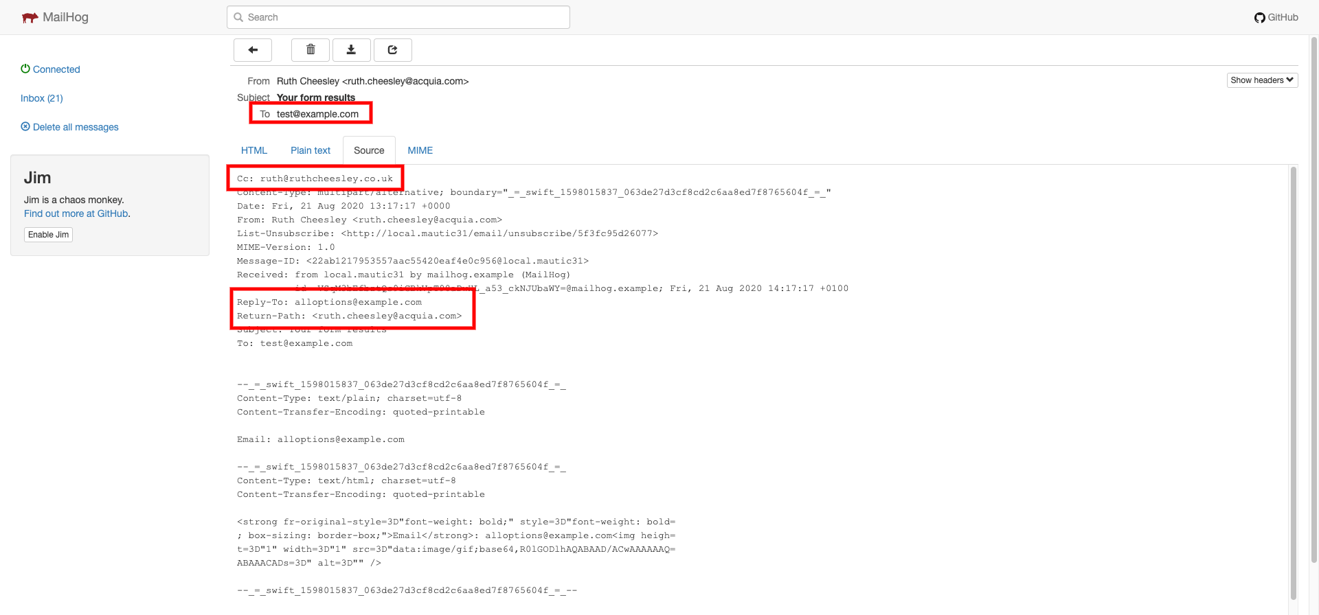Delete this message with the trash icon
This screenshot has width=1319, height=615.
(311, 50)
